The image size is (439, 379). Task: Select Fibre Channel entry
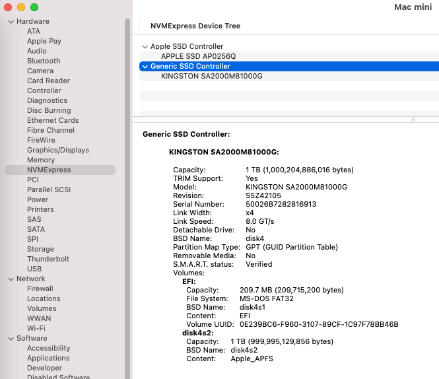51,130
